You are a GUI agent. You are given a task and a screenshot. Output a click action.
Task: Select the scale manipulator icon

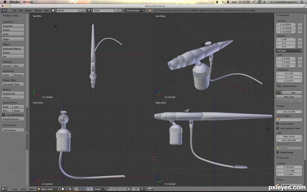[92, 189]
